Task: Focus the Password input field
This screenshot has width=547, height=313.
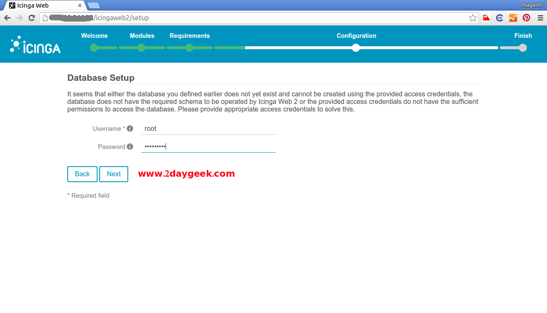Action: (x=209, y=146)
